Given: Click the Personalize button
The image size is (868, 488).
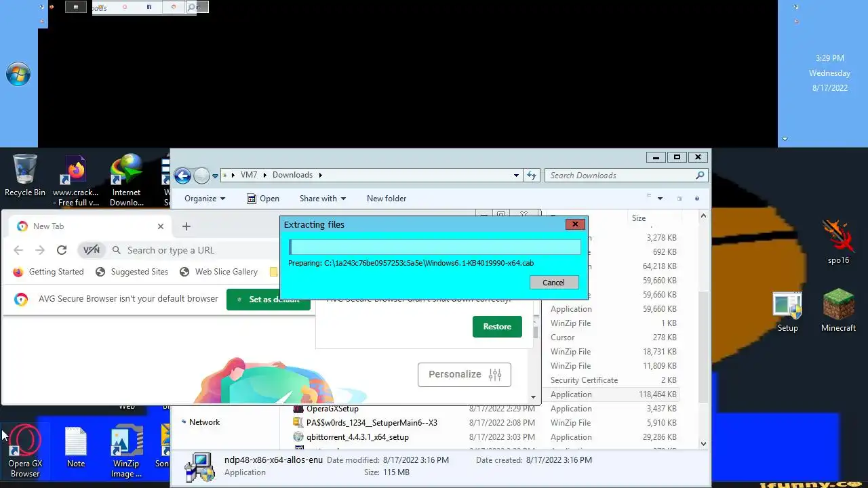Looking at the screenshot, I should (465, 374).
